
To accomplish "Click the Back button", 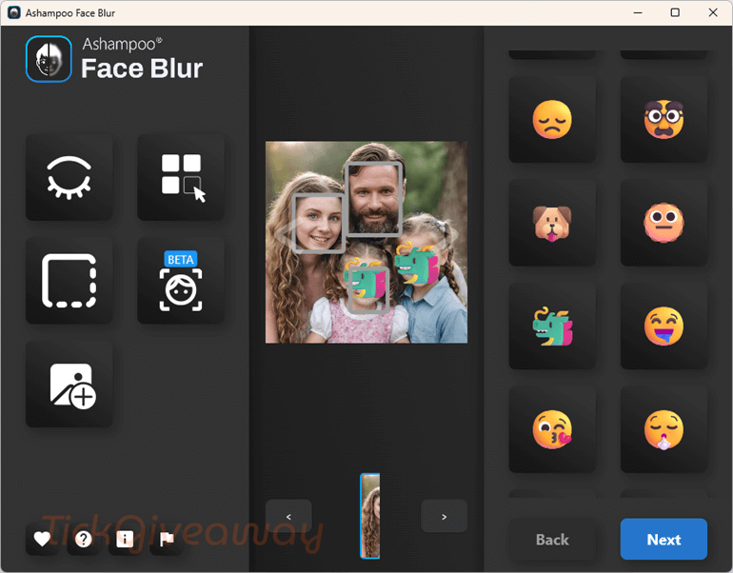I will [552, 540].
